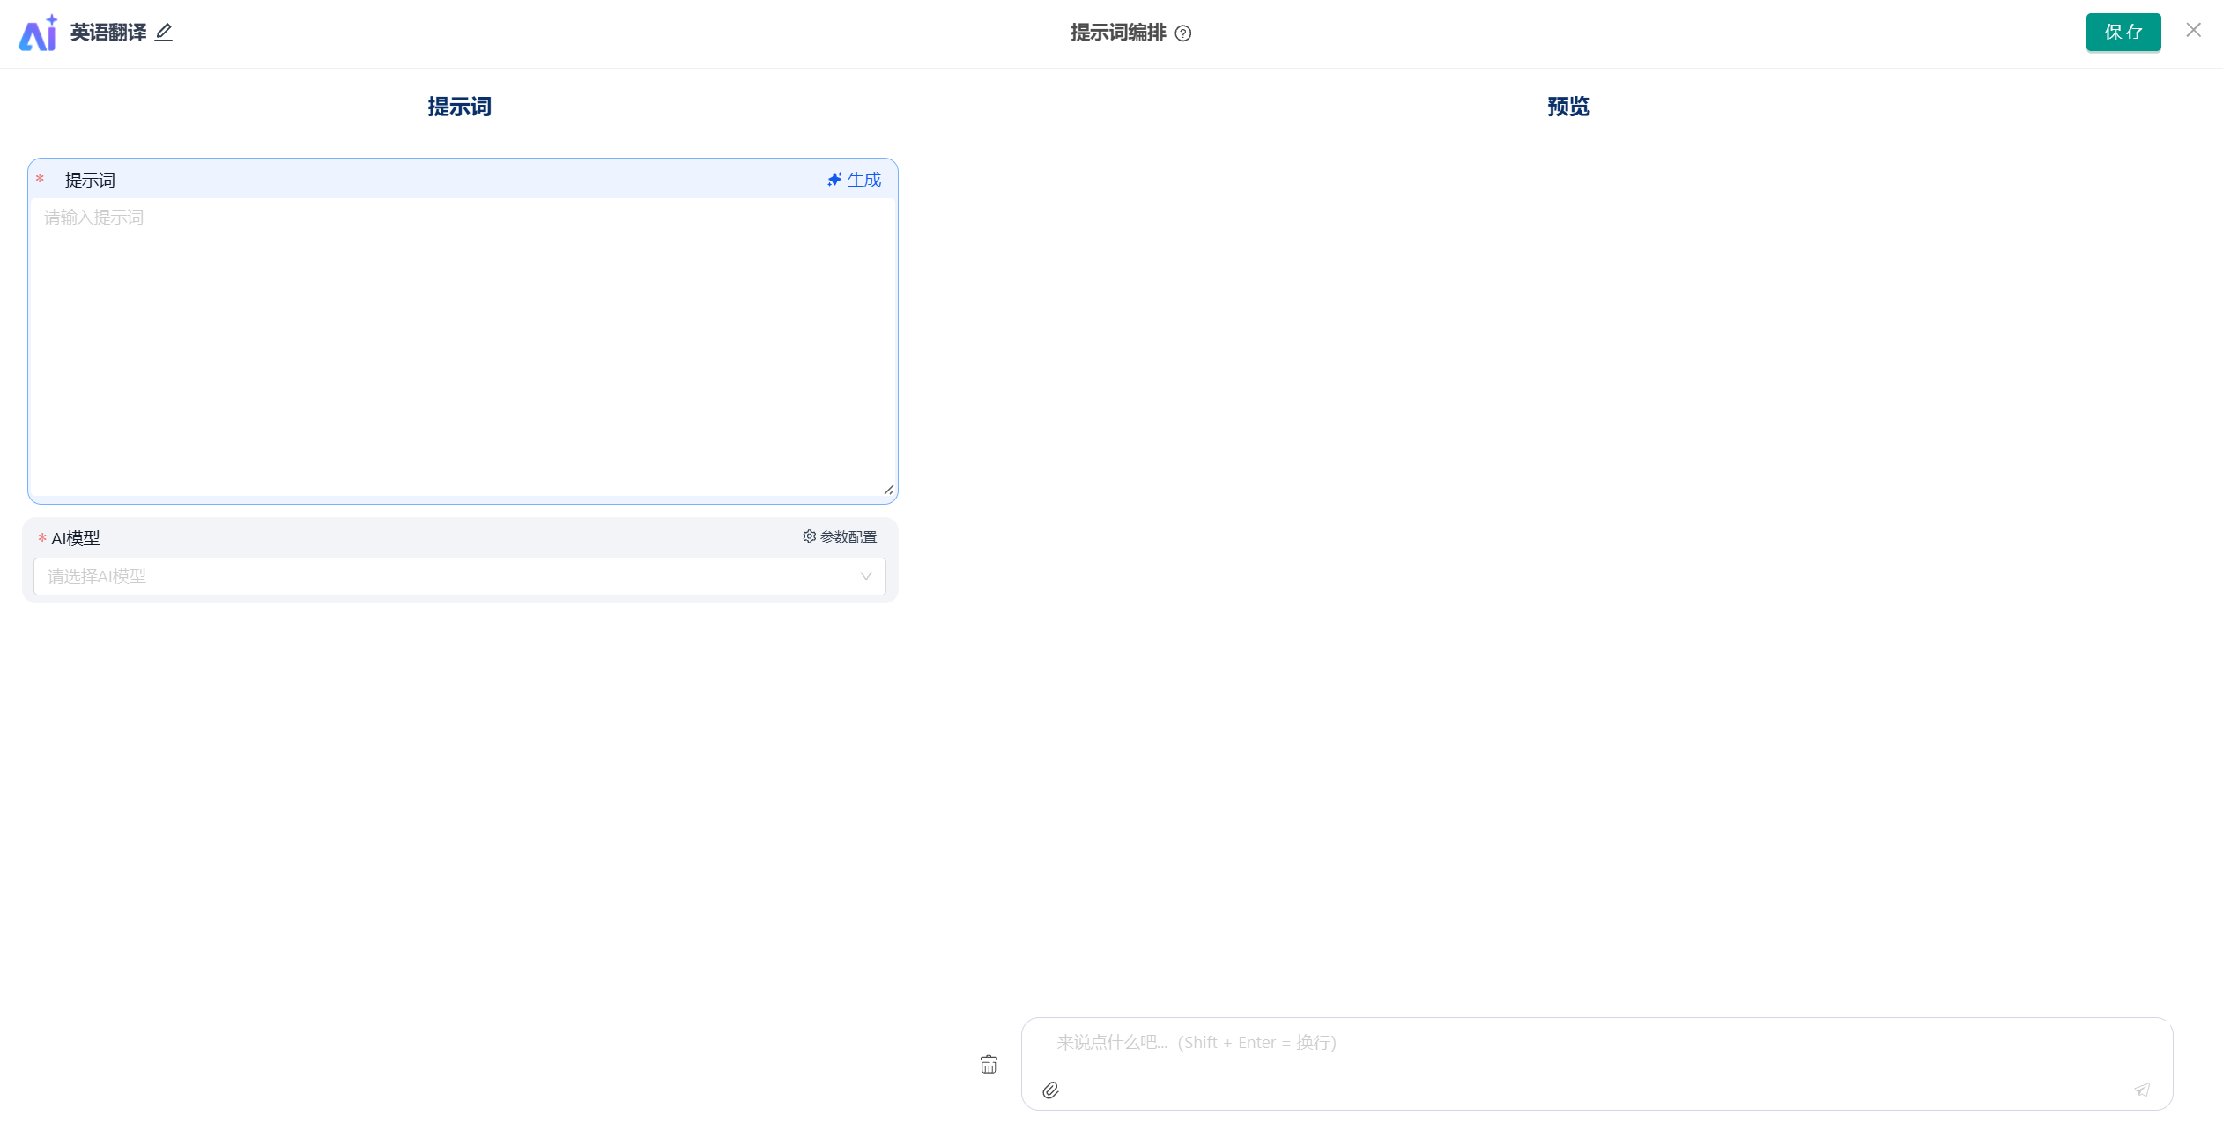Click the AI模型 dropdown chevron arrow

(x=866, y=576)
